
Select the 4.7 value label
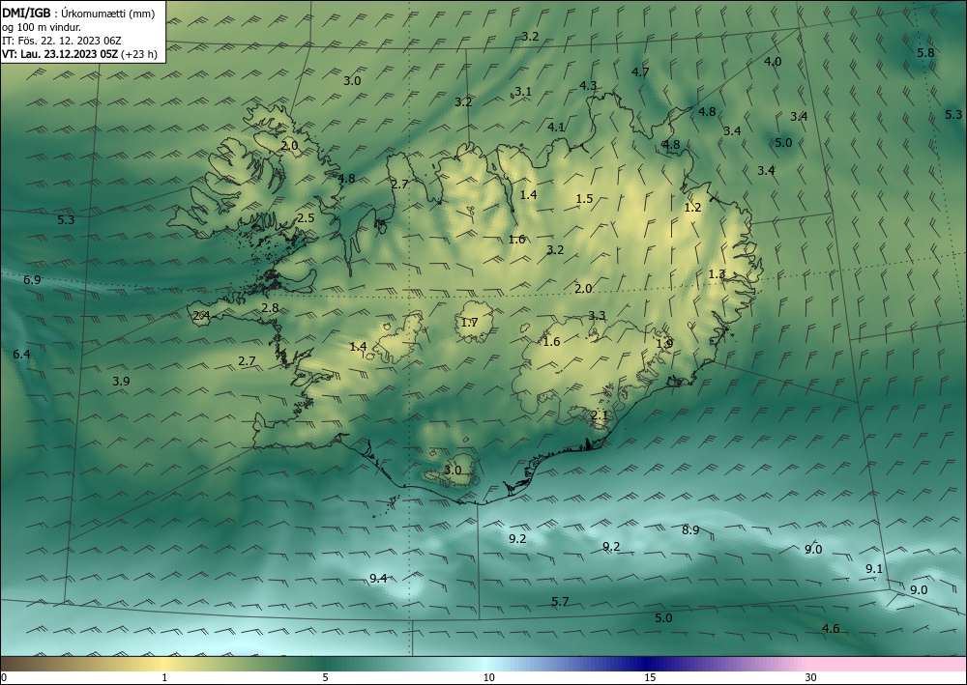640,72
